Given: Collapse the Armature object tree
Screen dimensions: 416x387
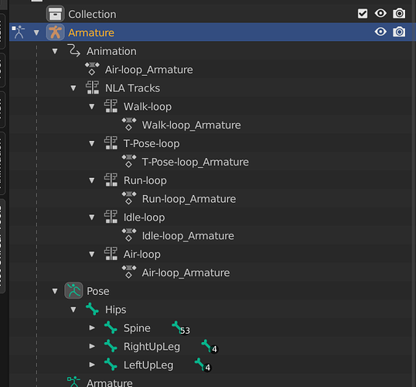Looking at the screenshot, I should pos(36,33).
